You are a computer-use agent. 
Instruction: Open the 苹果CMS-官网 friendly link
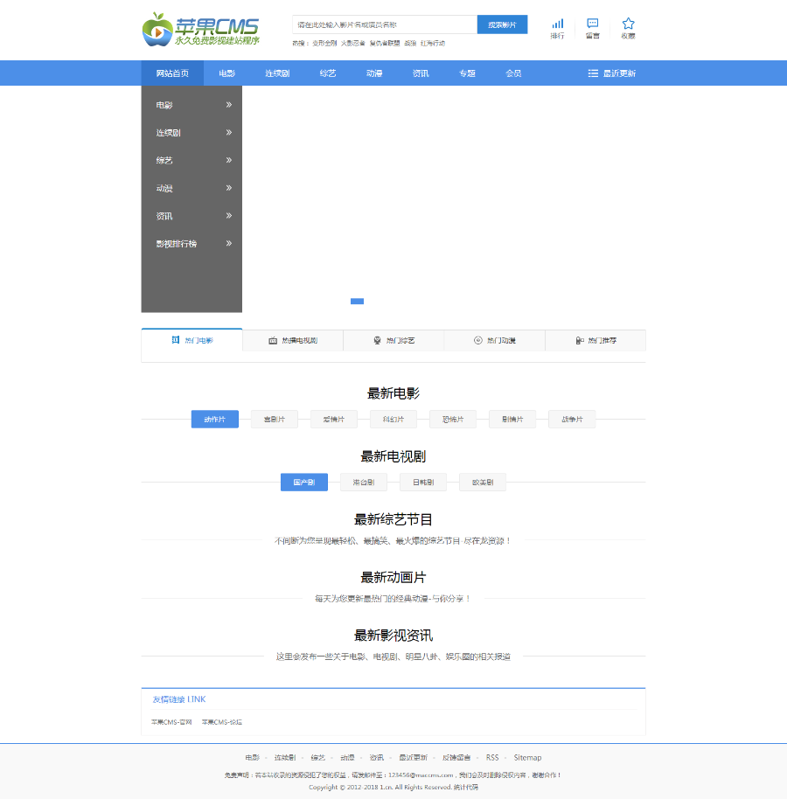(171, 724)
